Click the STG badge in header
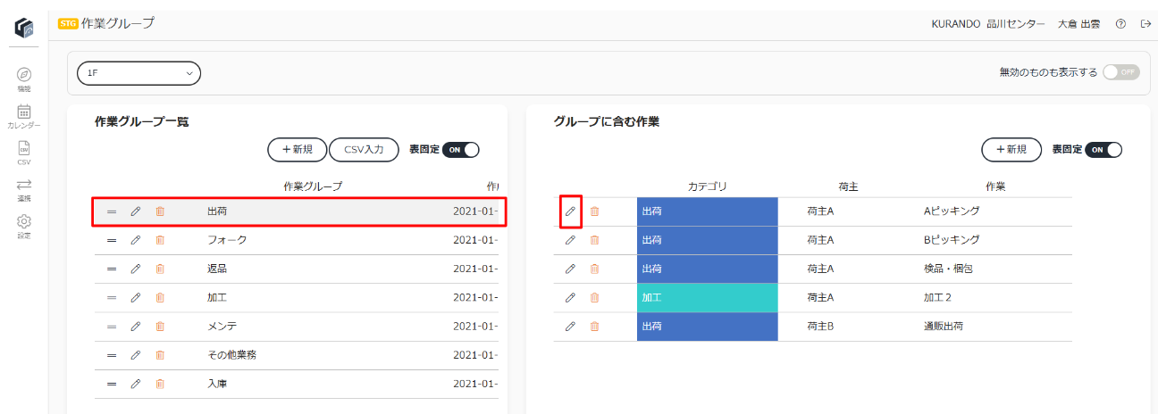This screenshot has width=1158, height=414. click(x=68, y=24)
